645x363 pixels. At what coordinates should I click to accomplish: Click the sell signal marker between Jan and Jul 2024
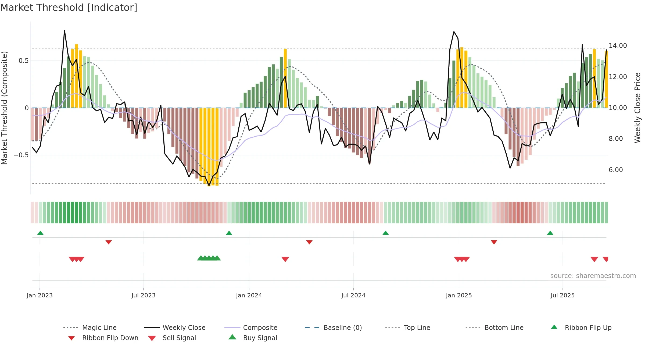click(285, 259)
